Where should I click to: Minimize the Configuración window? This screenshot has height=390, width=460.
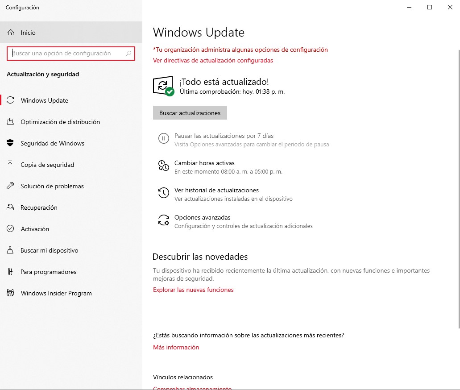(409, 7)
